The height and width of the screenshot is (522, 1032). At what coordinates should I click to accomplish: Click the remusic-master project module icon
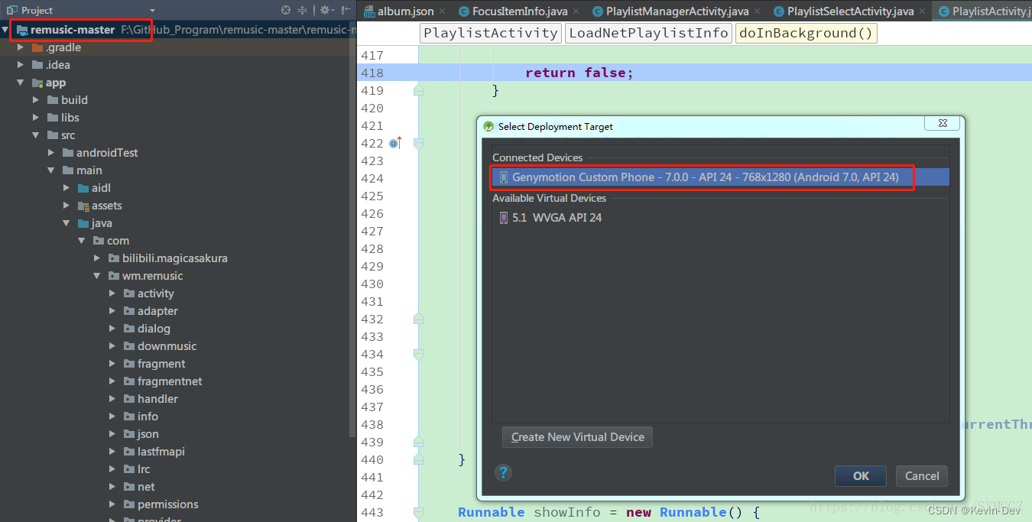click(x=21, y=31)
